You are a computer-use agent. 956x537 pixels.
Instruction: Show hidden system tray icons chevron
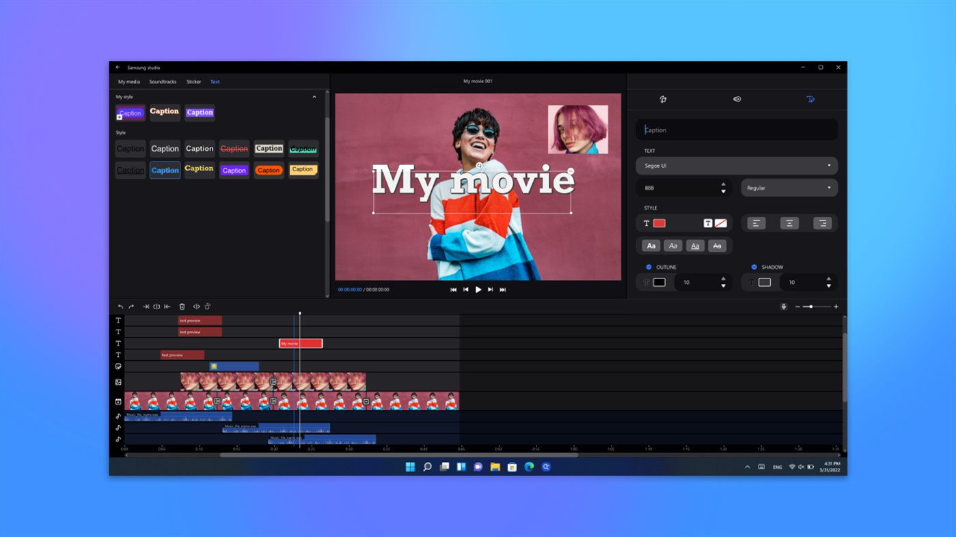747,467
